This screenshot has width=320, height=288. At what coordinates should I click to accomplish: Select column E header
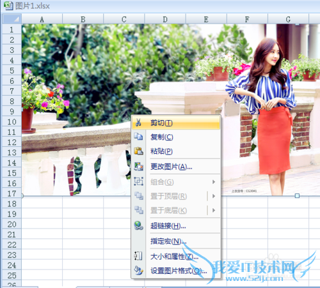(x=206, y=19)
